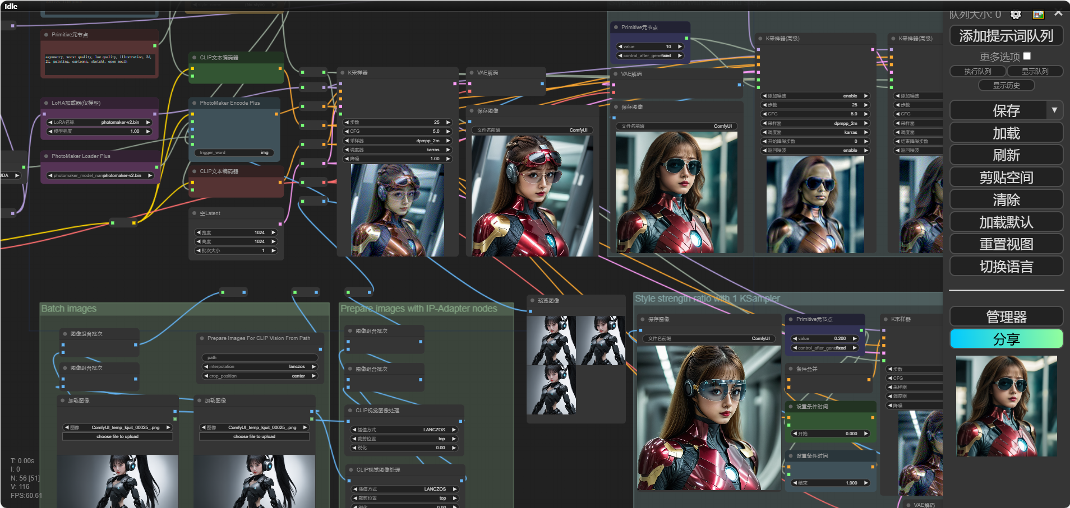1070x508 pixels.
Task: Select Batch images group title
Action: [69, 309]
